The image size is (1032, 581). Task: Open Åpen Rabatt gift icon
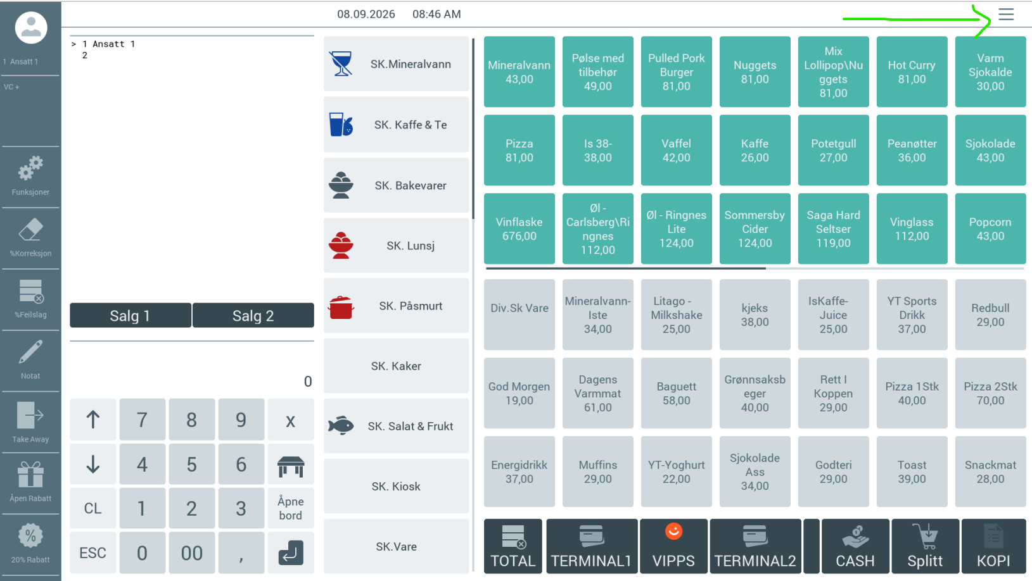point(30,475)
